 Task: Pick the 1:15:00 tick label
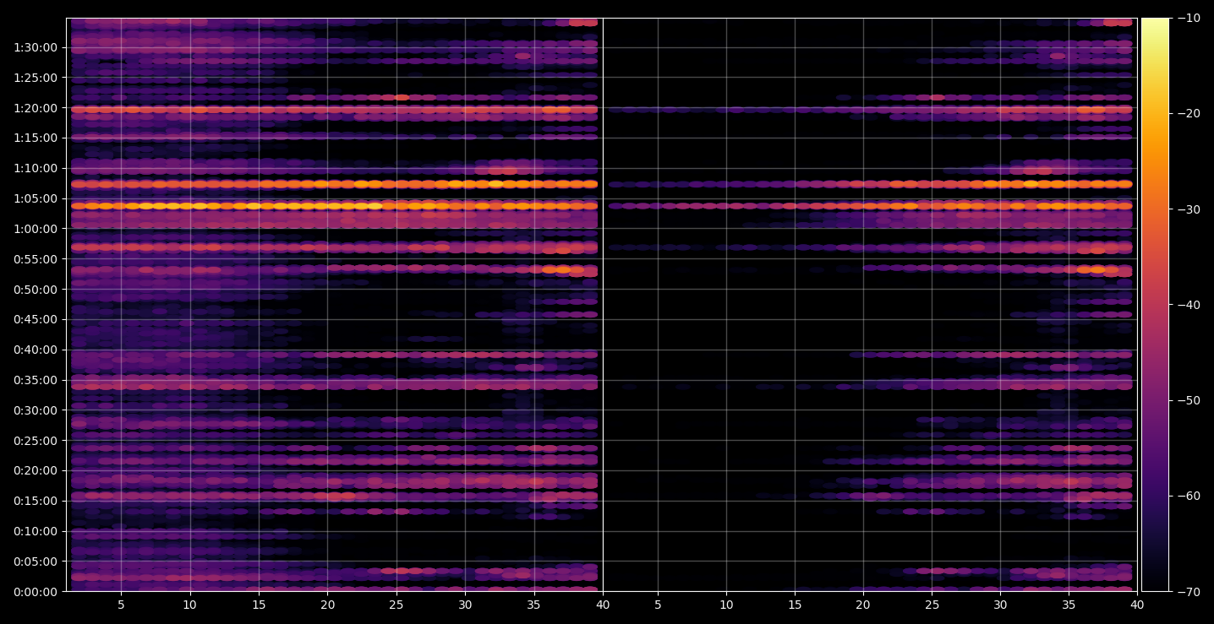tap(37, 138)
